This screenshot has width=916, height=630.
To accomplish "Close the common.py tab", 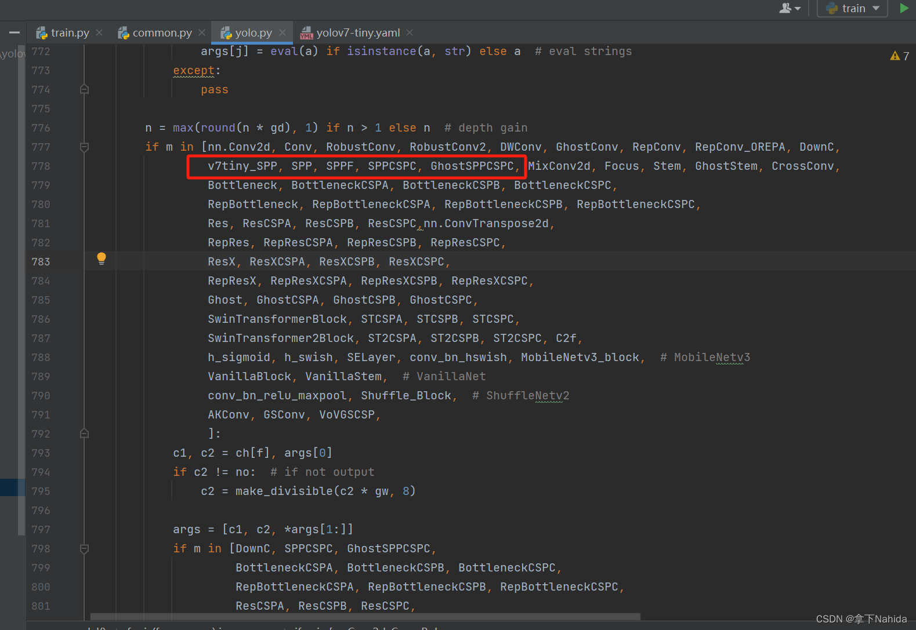I will pos(202,33).
